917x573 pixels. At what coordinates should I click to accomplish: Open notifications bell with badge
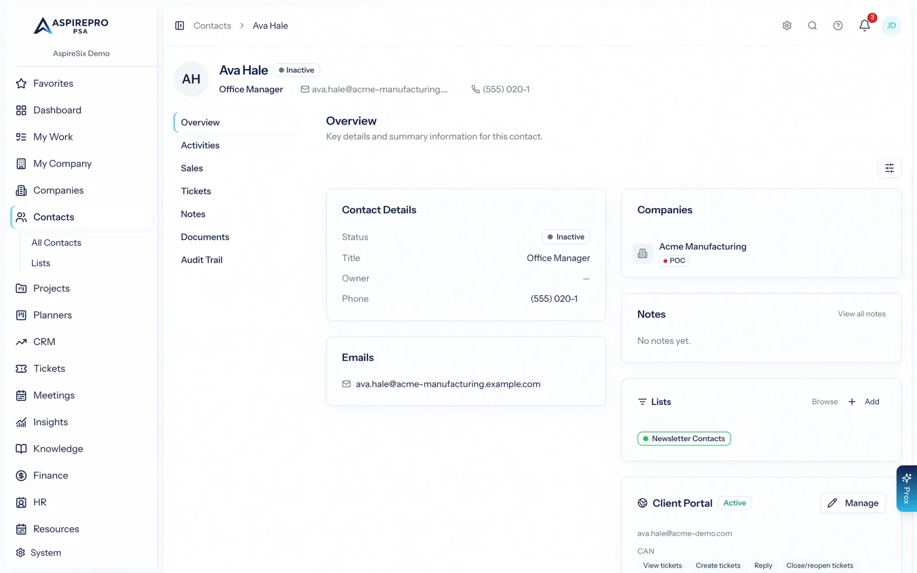coord(865,25)
